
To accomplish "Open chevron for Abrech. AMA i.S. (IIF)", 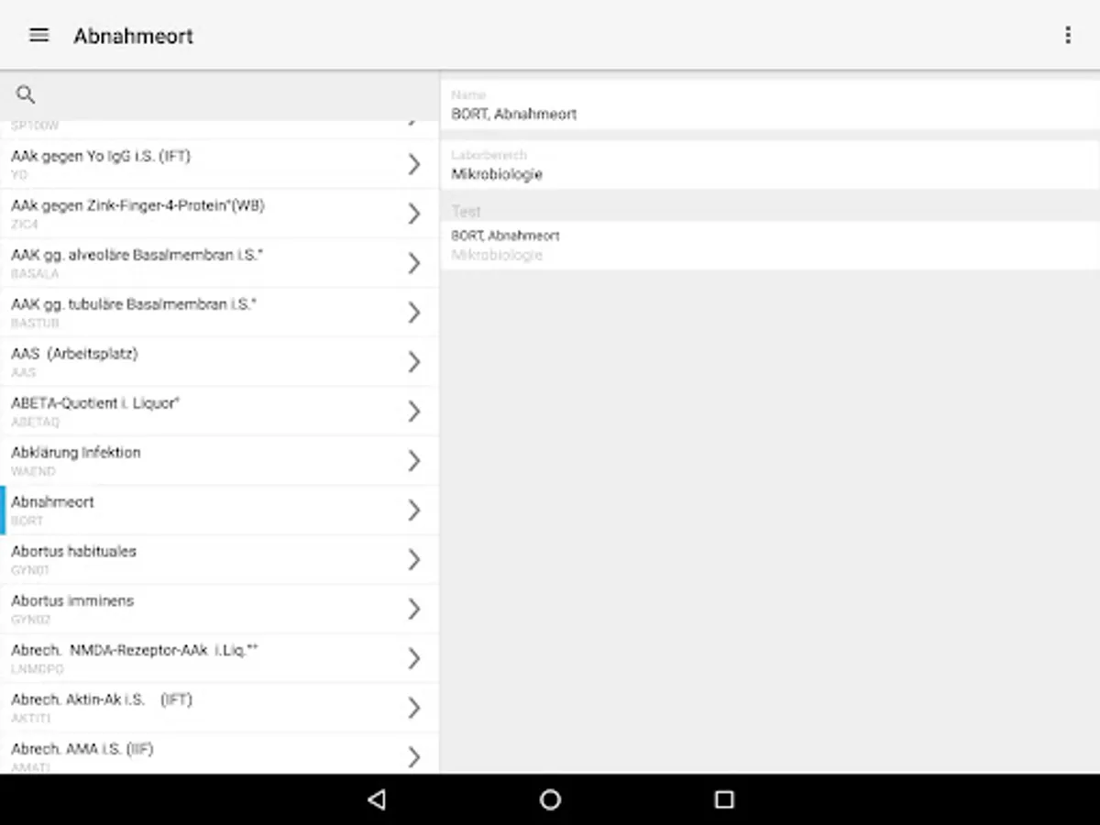I will 414,756.
